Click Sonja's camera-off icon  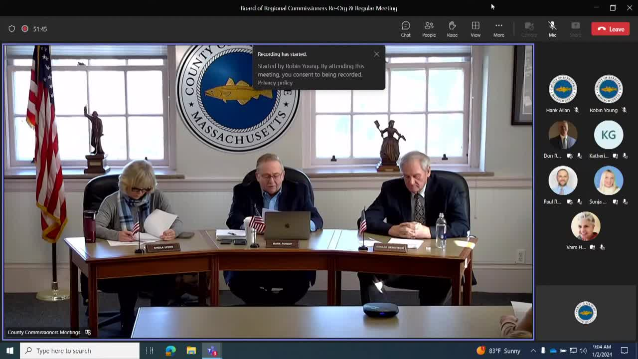pos(616,202)
